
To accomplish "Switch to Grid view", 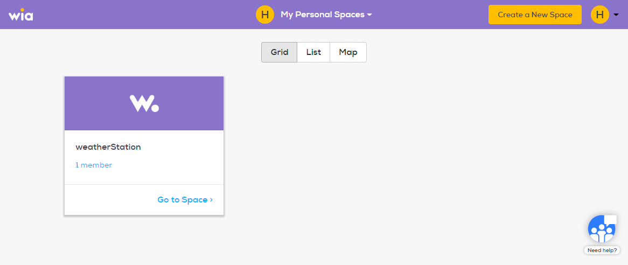I will click(x=279, y=52).
